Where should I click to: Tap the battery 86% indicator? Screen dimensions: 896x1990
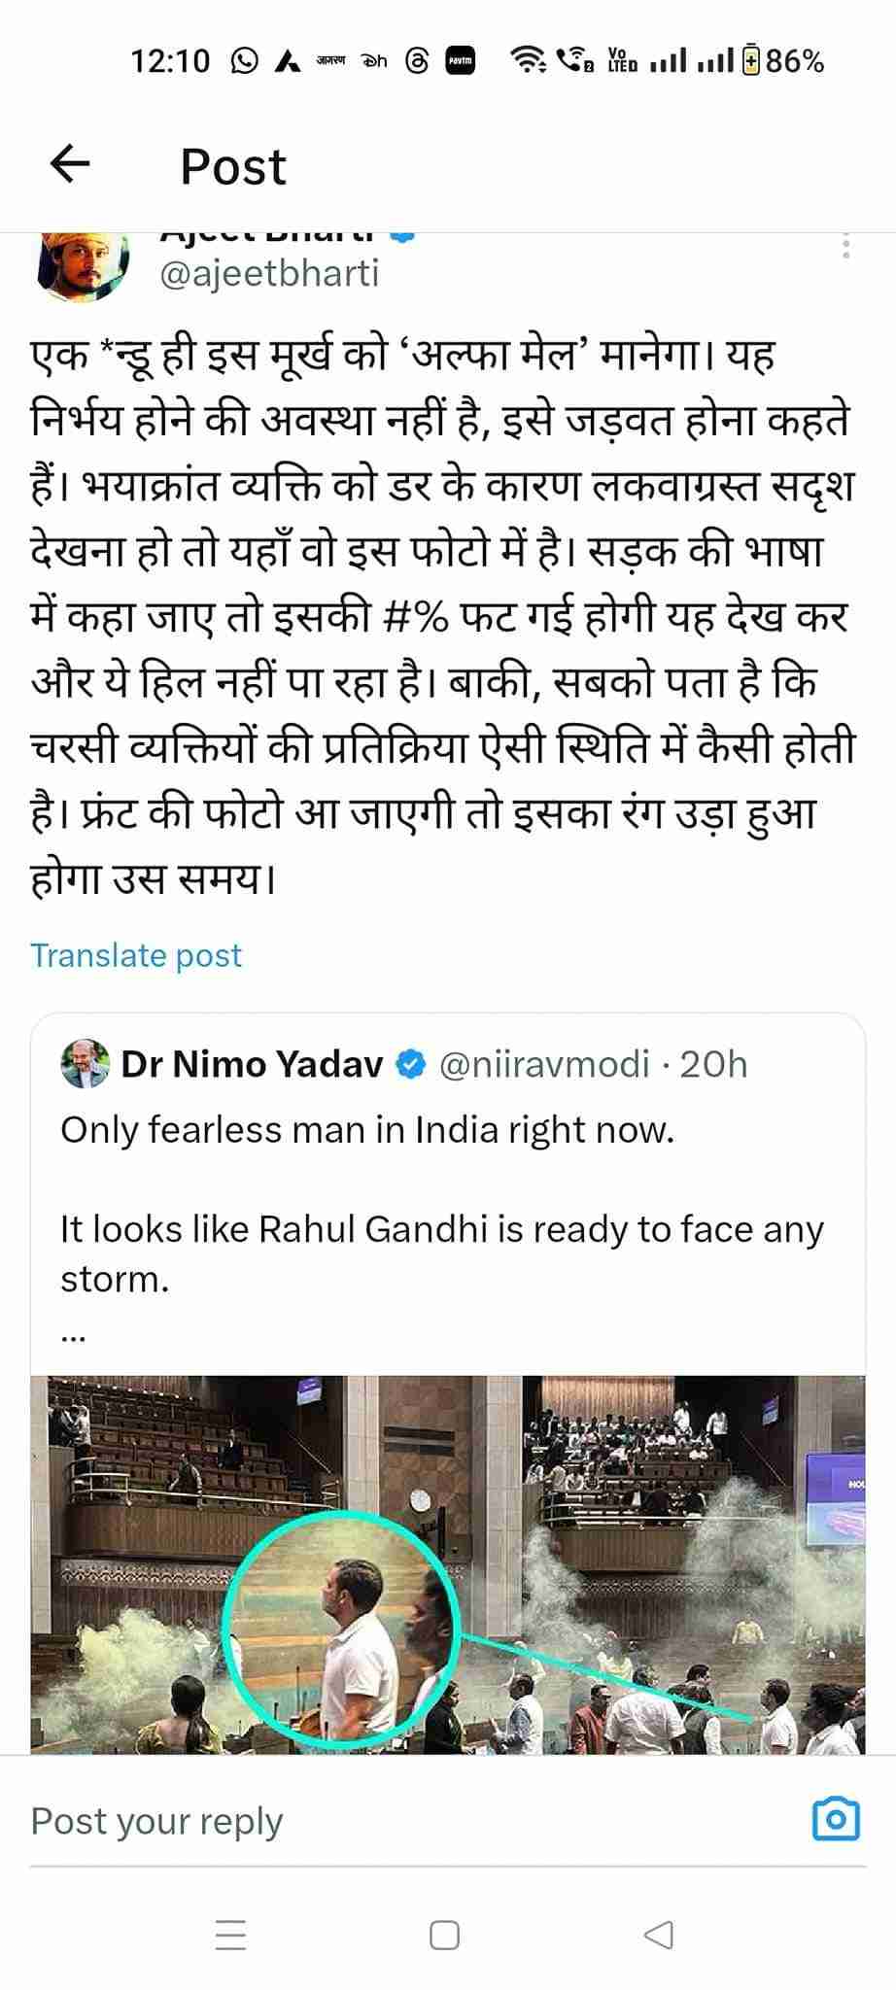click(783, 62)
